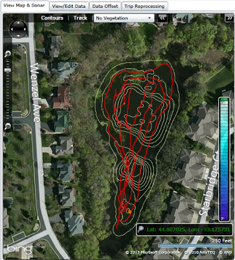Click the orange position marker on track
This screenshot has width=235, height=260.
[129, 212]
